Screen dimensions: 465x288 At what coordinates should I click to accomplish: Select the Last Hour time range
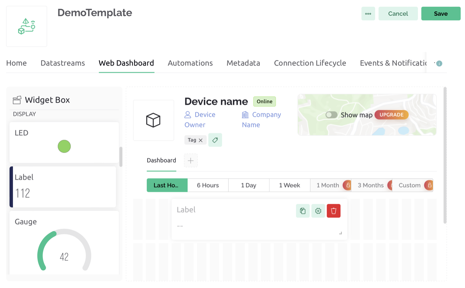point(167,185)
